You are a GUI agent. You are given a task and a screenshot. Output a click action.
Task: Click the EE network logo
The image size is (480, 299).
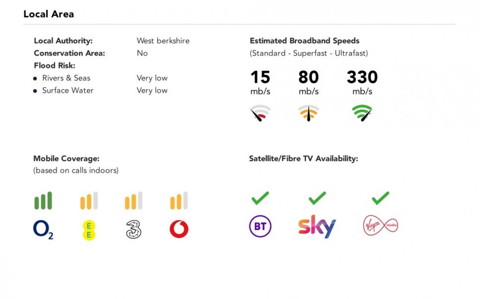89,230
